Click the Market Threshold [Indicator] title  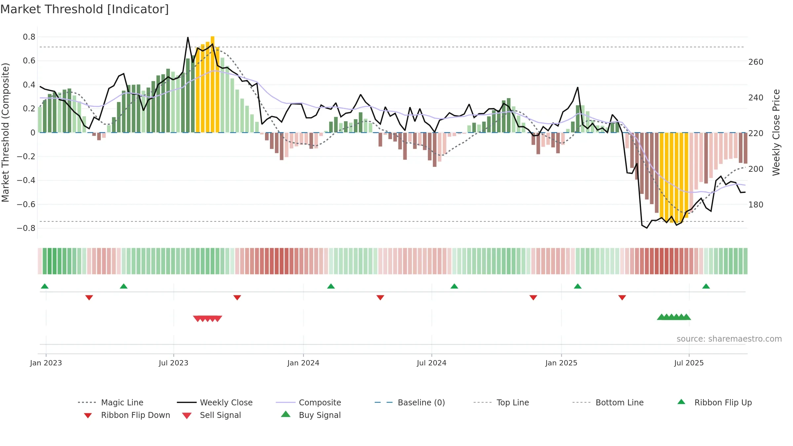coord(85,9)
